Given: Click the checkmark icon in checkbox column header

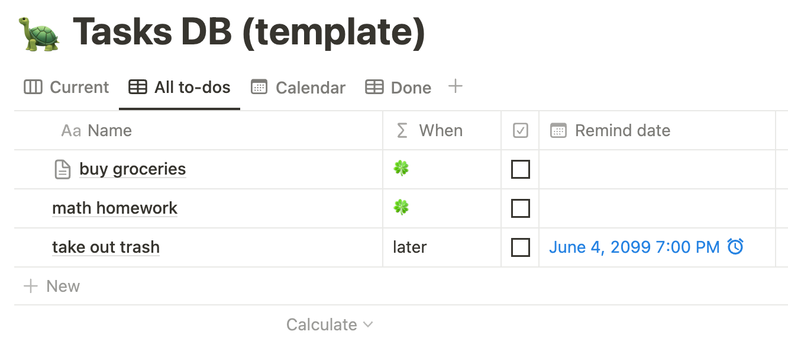Looking at the screenshot, I should click(519, 130).
